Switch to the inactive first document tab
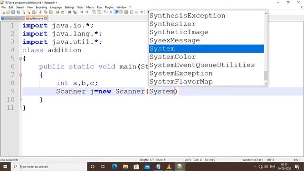 (13, 19)
